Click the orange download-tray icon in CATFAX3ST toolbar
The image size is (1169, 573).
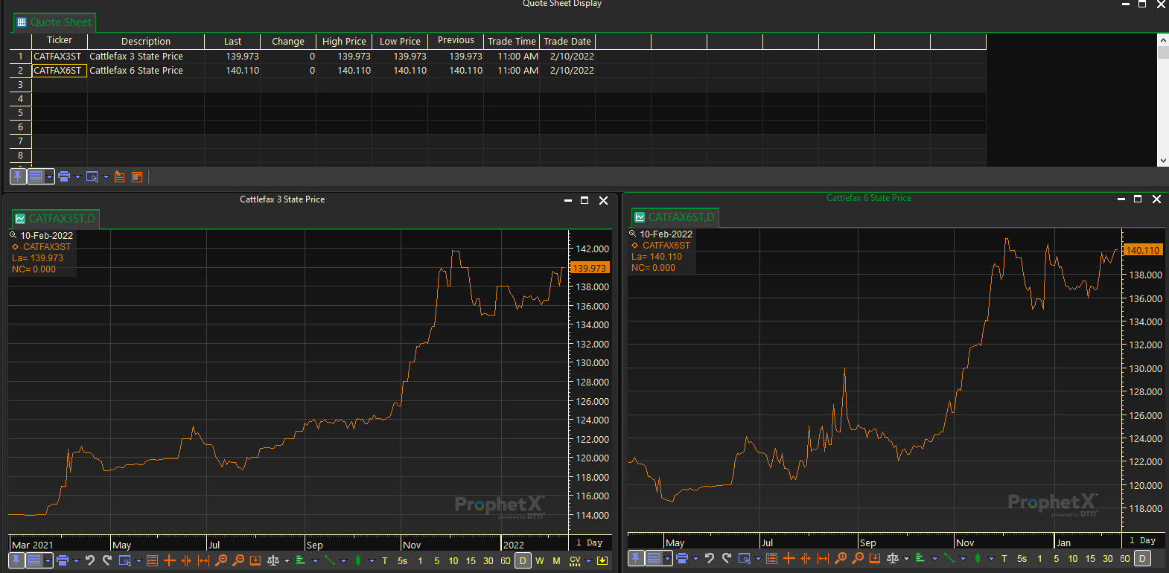tap(255, 560)
